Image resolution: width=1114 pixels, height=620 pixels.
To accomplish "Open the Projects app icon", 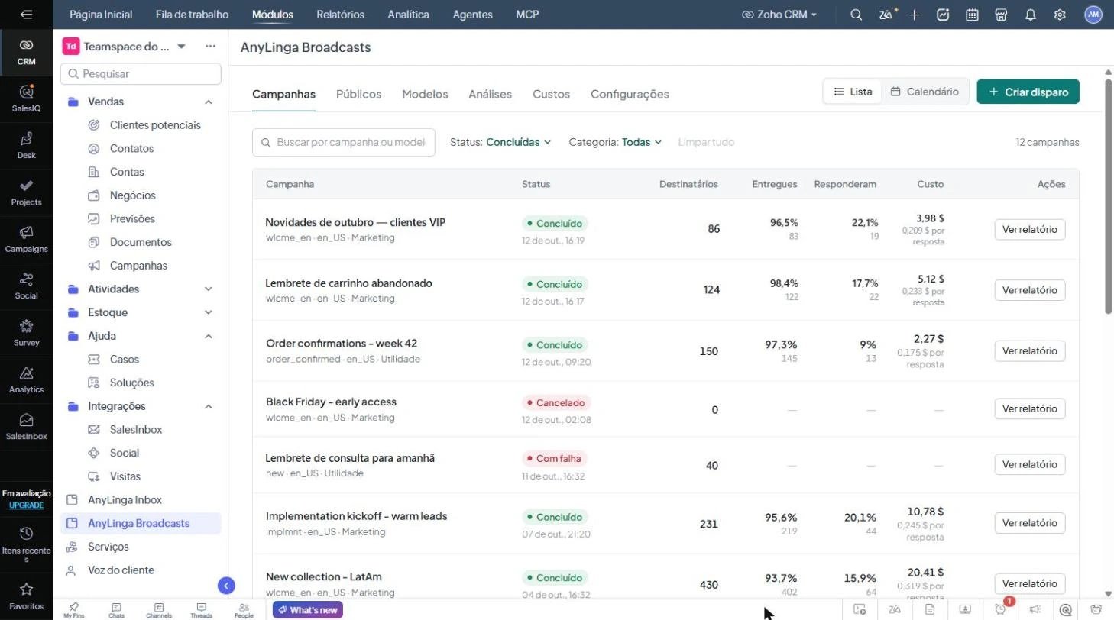I will point(26,192).
